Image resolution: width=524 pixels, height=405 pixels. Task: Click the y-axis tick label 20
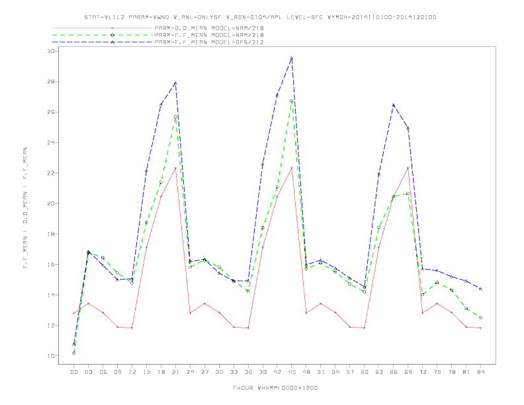[x=51, y=204]
